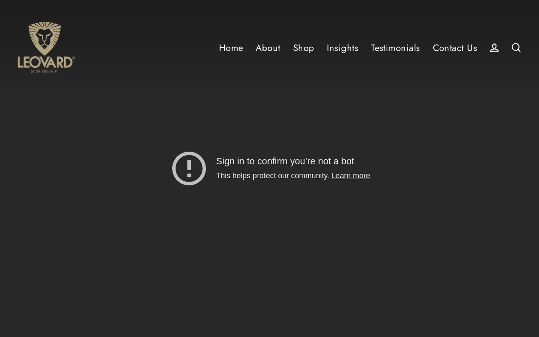Click the sign-in prompt text
This screenshot has width=539, height=337.
pos(285,161)
